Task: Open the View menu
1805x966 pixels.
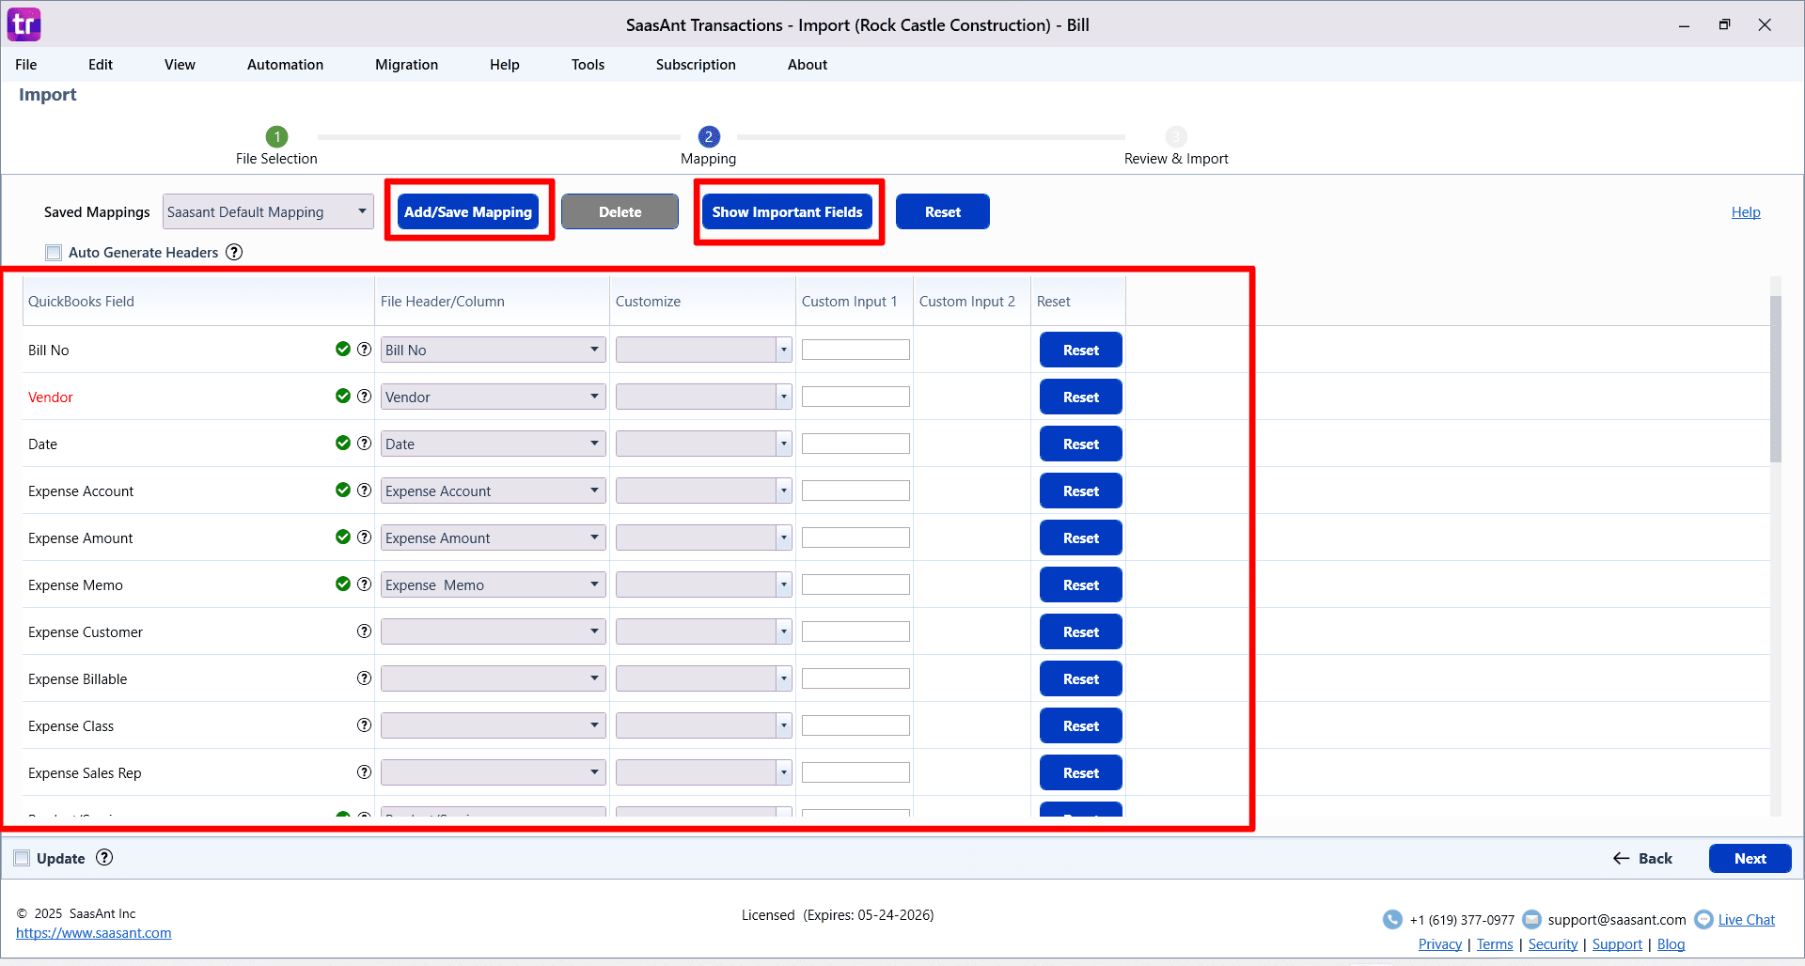Action: coord(180,64)
